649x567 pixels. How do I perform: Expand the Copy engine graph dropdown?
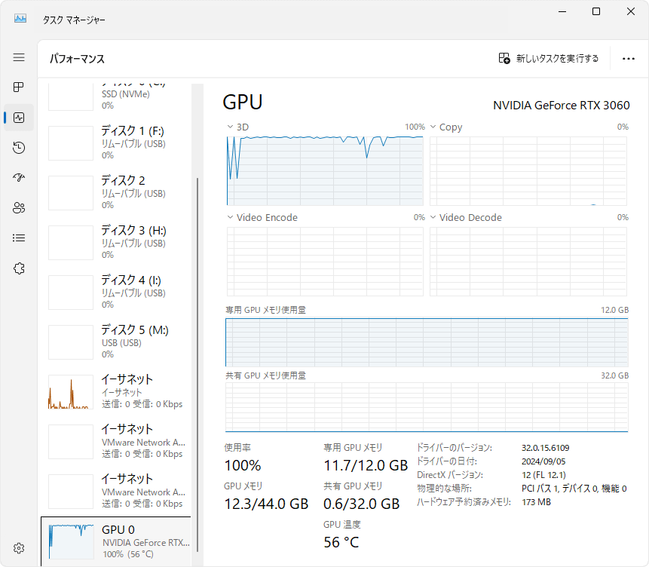point(433,127)
